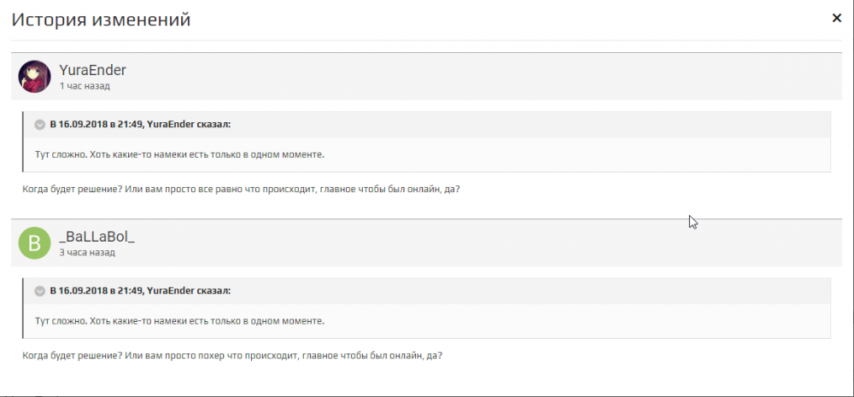This screenshot has width=854, height=397.
Task: Click the revision text containing 'все равно'
Action: [240, 189]
